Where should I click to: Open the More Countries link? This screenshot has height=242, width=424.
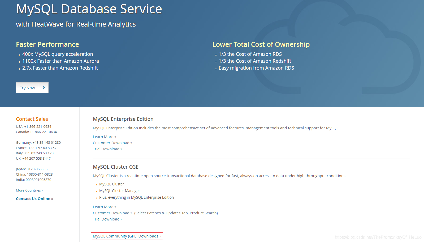click(29, 190)
